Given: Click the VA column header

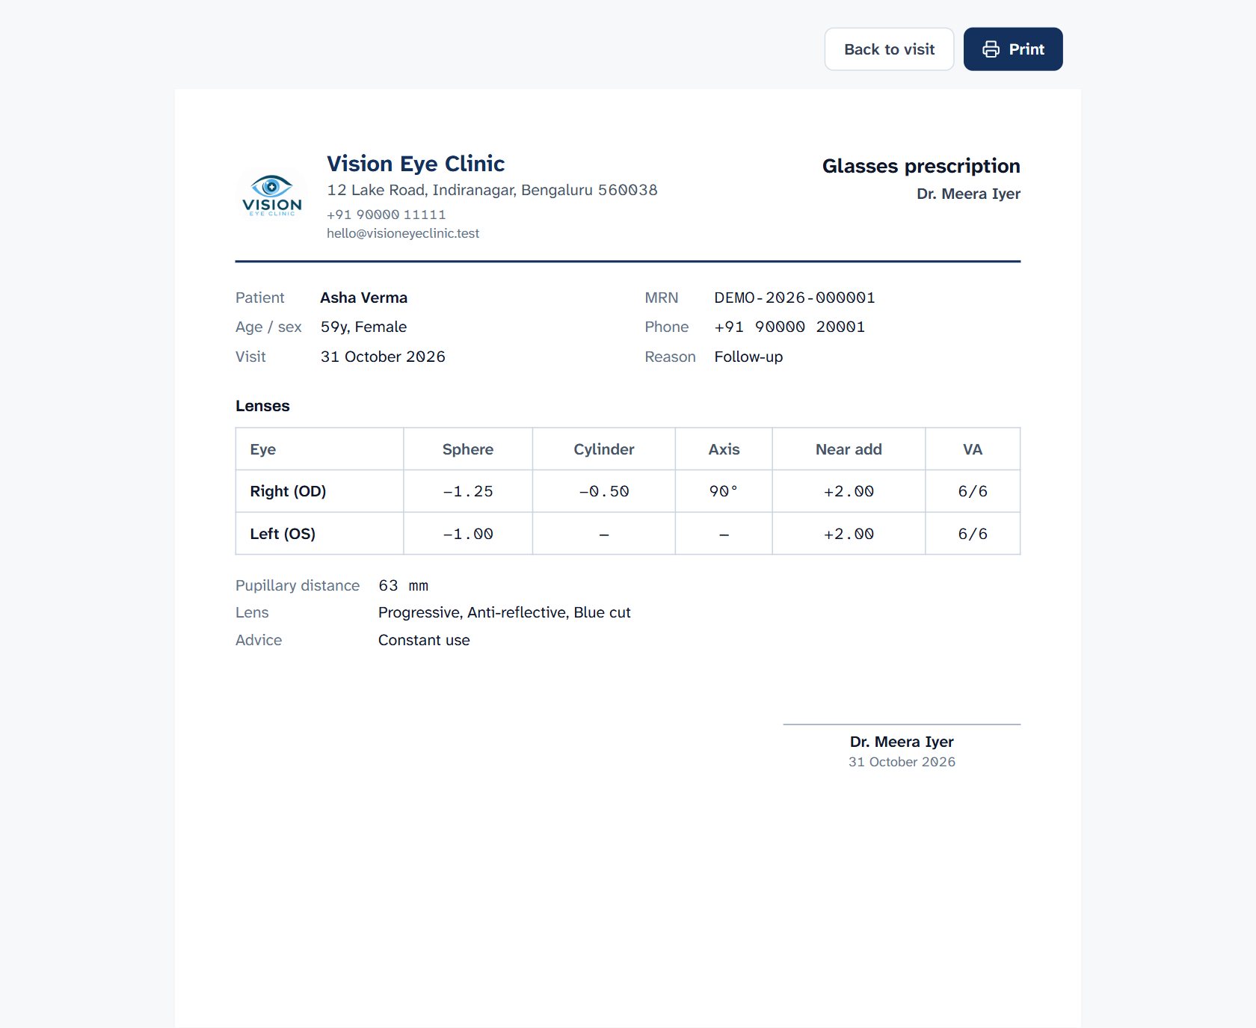Looking at the screenshot, I should tap(973, 449).
